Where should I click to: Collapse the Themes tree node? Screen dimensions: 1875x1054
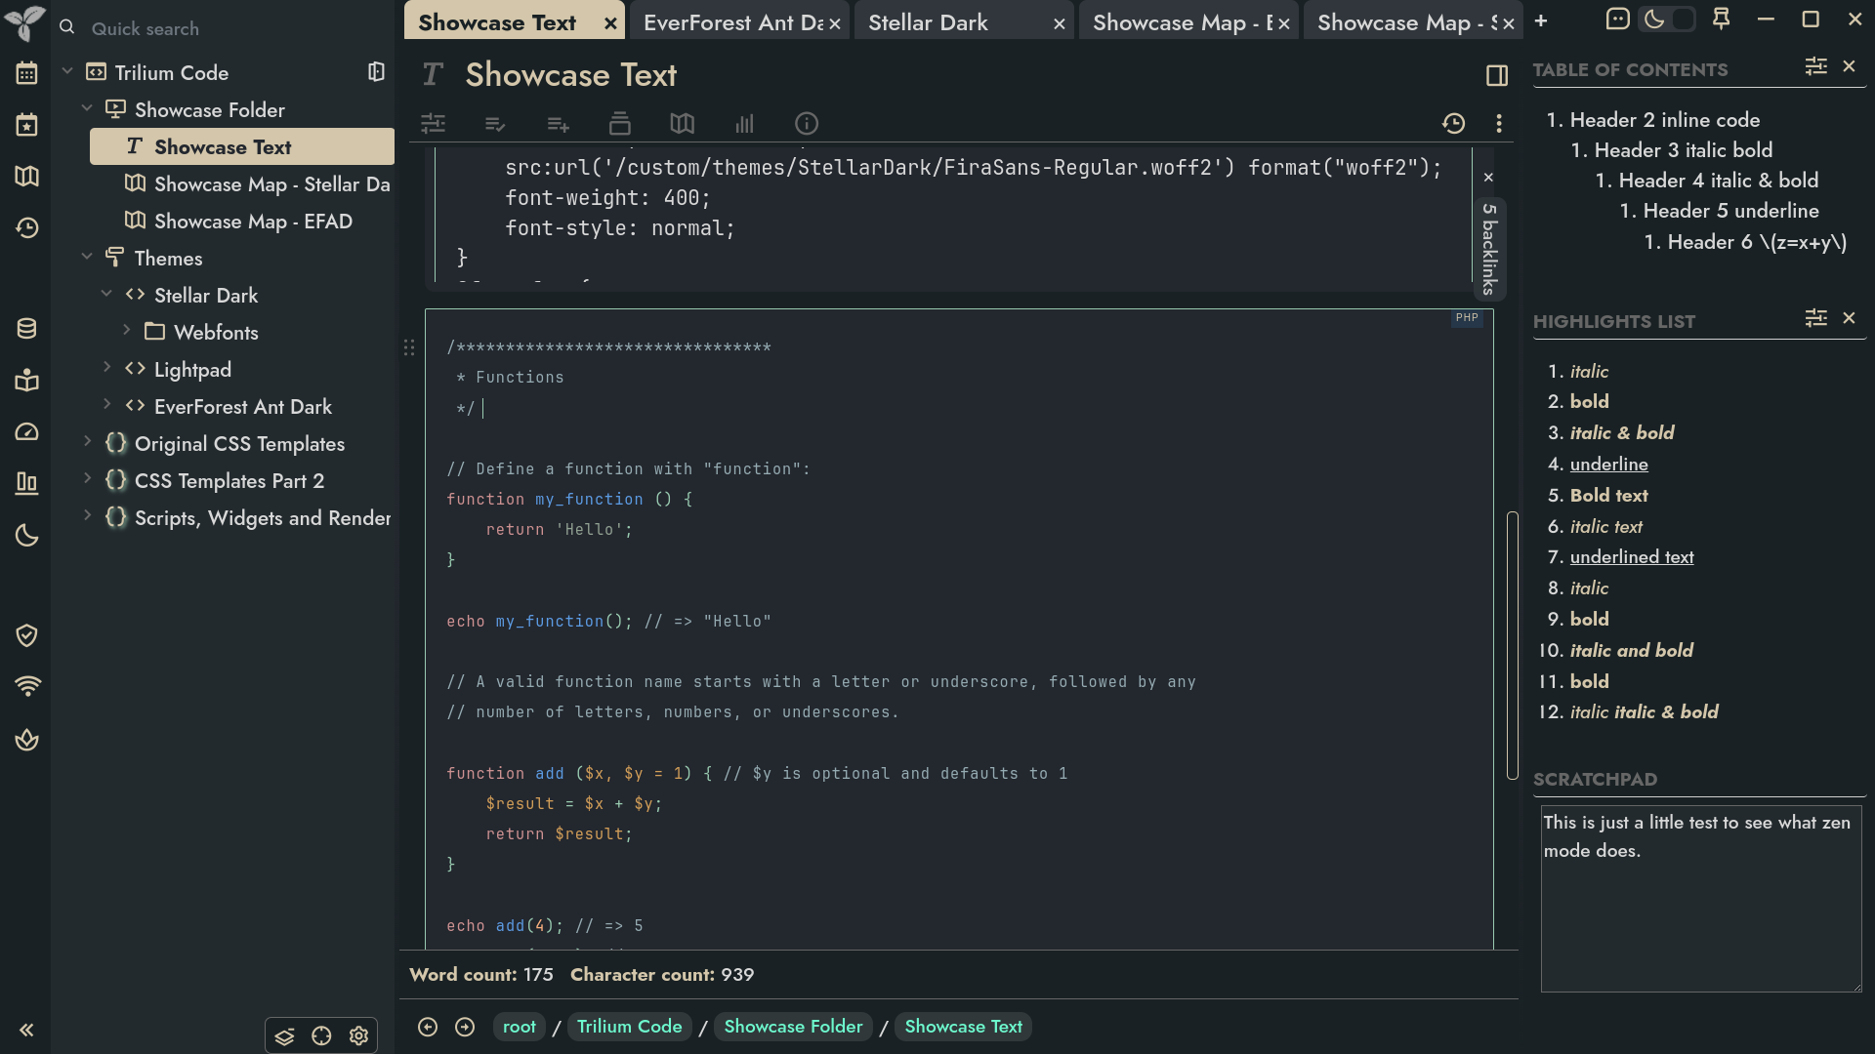coord(87,258)
